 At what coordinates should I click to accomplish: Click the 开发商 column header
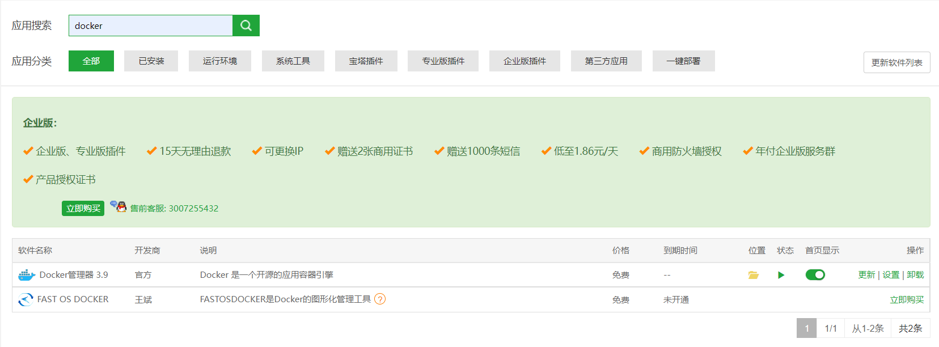click(x=147, y=251)
